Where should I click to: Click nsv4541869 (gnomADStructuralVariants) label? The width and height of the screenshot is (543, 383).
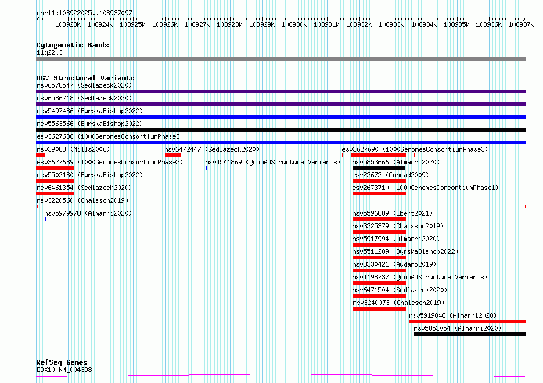273,162
